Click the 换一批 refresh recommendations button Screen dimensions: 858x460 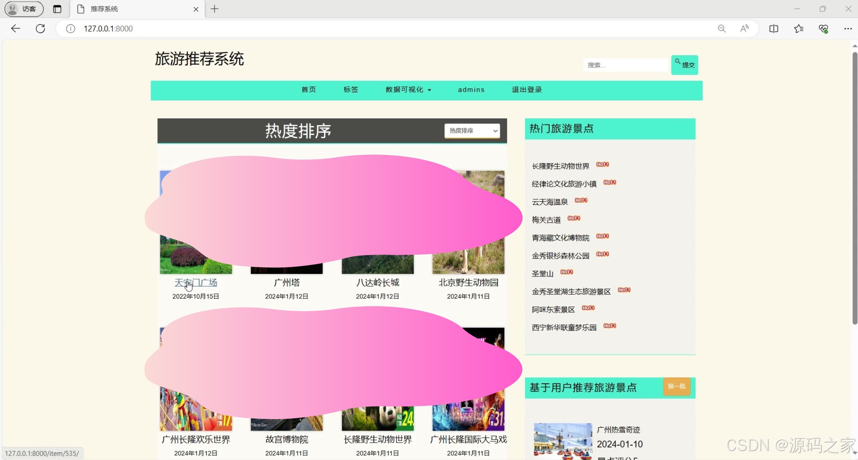tap(676, 386)
